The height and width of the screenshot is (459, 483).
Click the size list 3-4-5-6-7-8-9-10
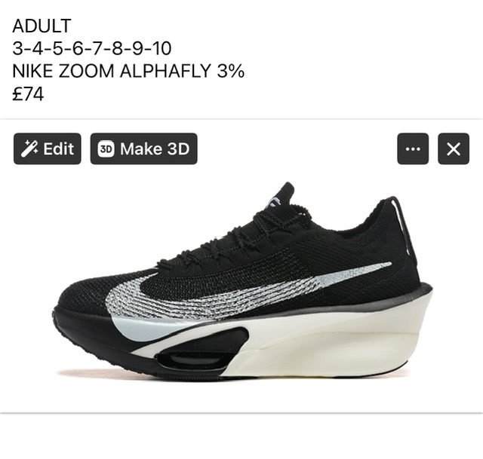coord(92,48)
